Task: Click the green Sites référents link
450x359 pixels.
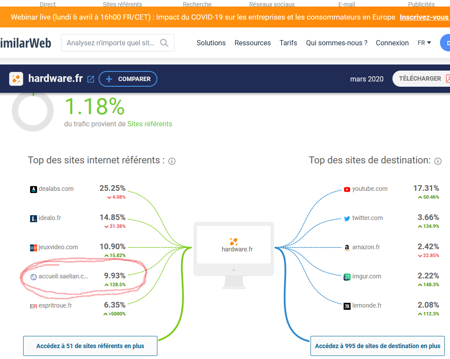Action: (150, 124)
